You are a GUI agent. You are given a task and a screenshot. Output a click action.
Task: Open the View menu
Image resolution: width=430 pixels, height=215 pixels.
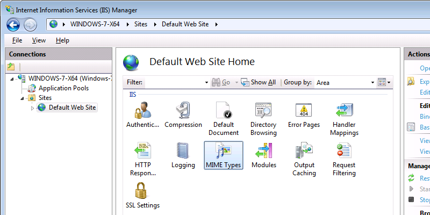[x=39, y=40]
